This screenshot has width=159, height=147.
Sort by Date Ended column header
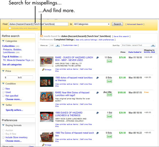coord(135,52)
